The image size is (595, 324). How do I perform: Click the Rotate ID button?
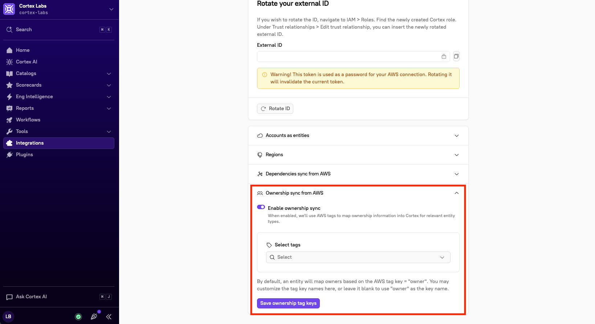(x=275, y=109)
